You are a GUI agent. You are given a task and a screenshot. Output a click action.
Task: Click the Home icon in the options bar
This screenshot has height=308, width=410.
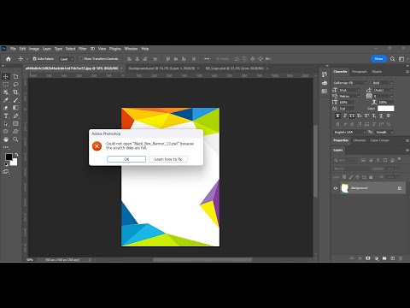point(9,59)
